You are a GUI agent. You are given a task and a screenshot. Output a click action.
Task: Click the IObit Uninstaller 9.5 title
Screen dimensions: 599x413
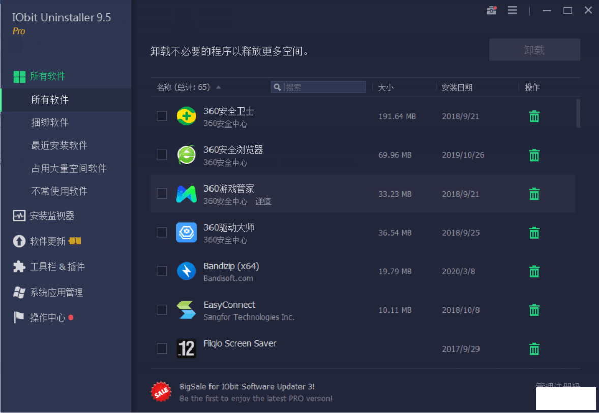coord(62,18)
